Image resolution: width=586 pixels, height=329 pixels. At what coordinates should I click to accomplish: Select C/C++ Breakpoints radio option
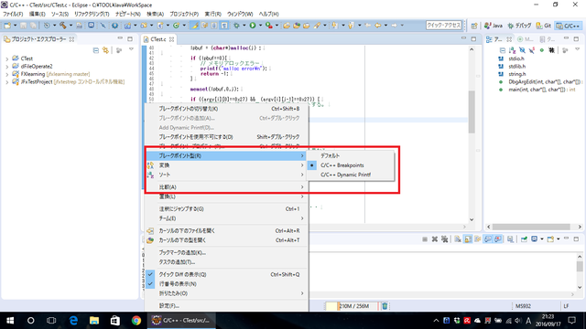click(x=351, y=165)
